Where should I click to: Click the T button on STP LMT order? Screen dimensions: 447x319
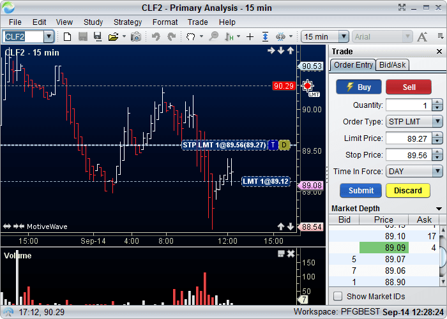[x=273, y=145]
